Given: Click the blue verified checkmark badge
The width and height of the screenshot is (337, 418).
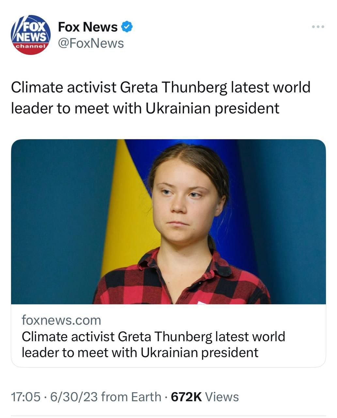Looking at the screenshot, I should point(127,27).
